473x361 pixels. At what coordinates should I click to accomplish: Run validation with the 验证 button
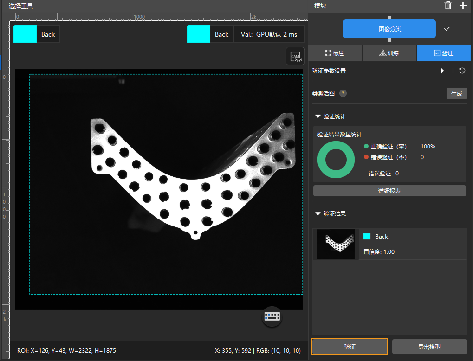coord(350,347)
